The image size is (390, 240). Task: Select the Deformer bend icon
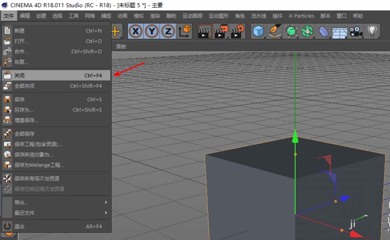tap(323, 31)
